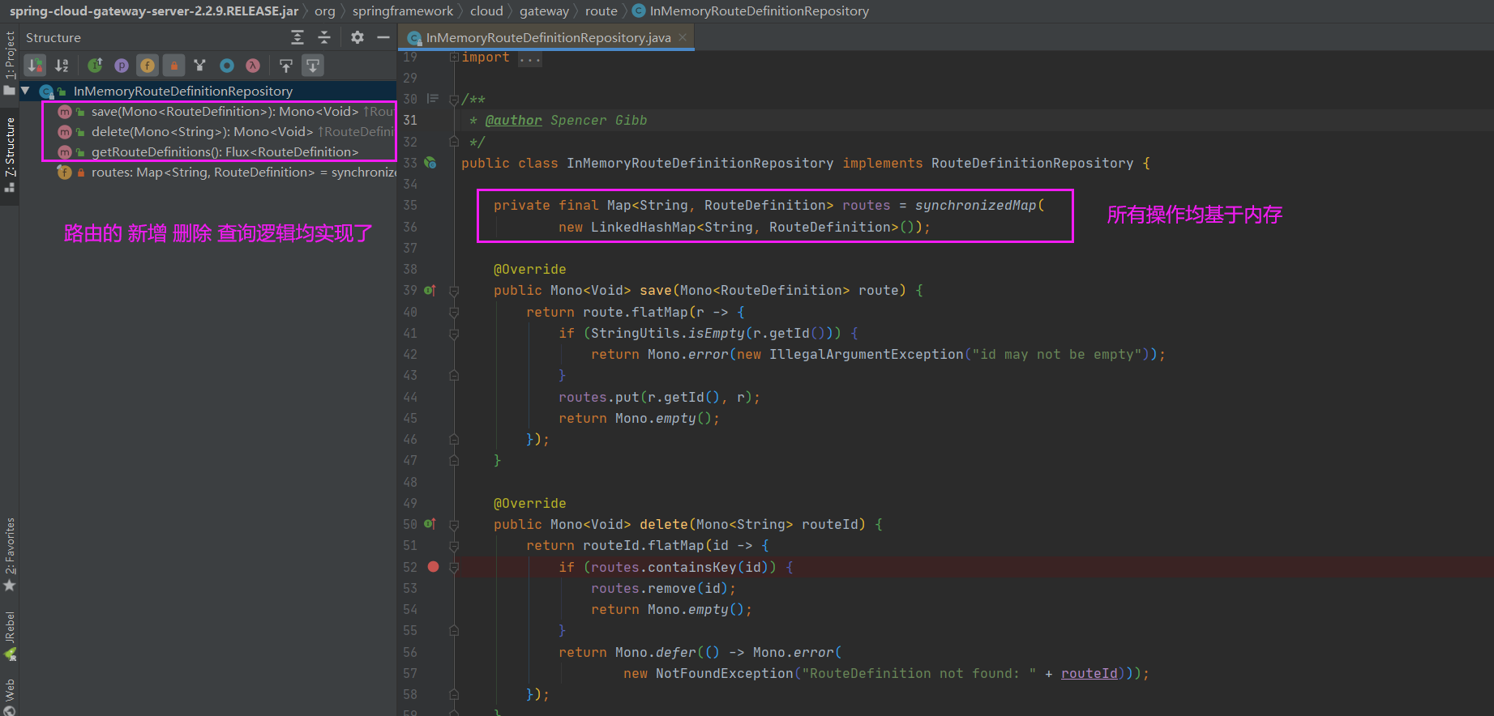
Task: Toggle Show Inherited members icon
Action: click(95, 66)
